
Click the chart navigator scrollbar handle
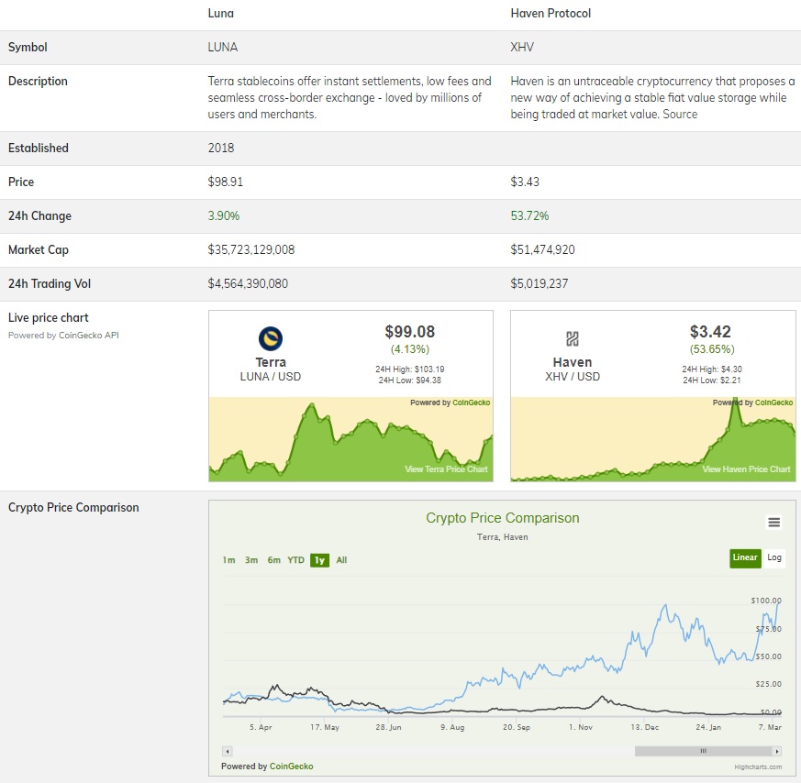704,751
